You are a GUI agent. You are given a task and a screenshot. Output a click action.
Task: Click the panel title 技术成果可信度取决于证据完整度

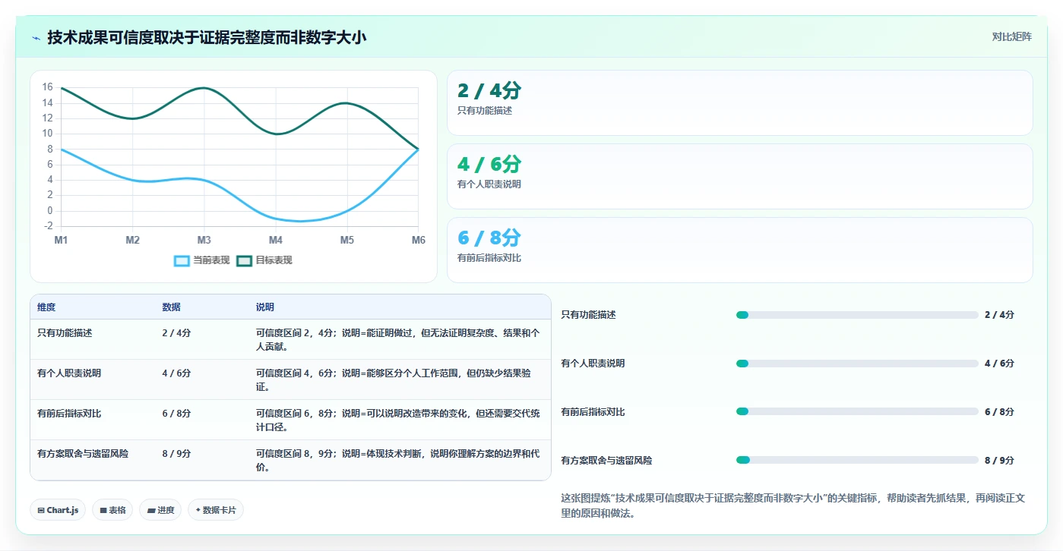pyautogui.click(x=207, y=37)
